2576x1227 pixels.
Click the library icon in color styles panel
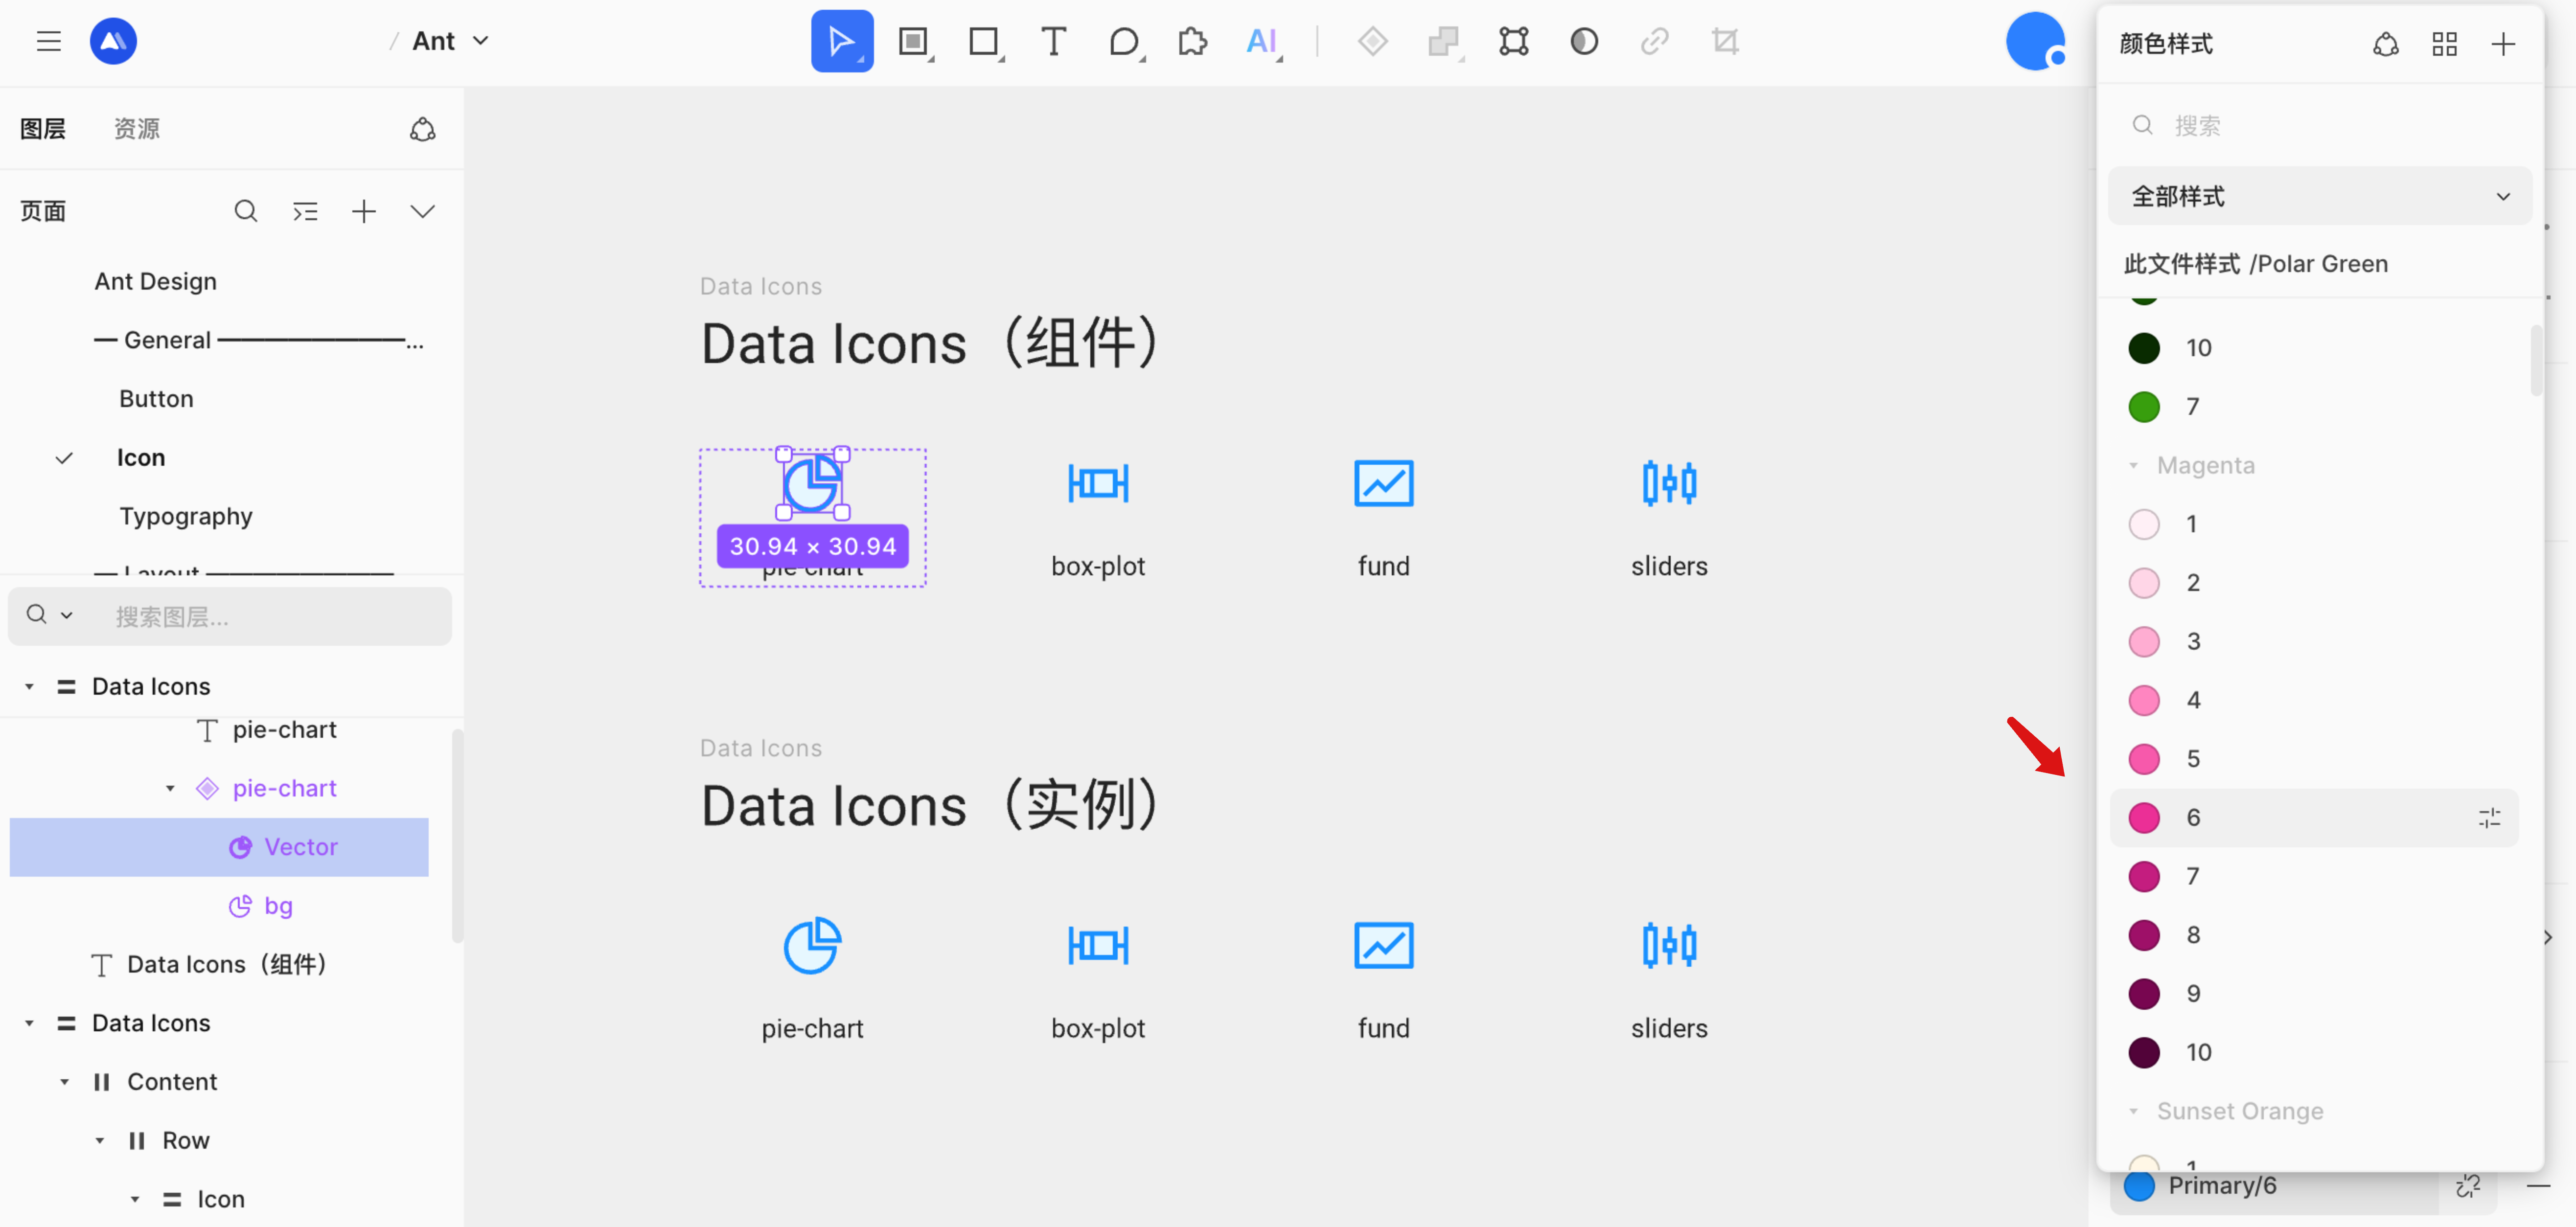tap(2386, 44)
